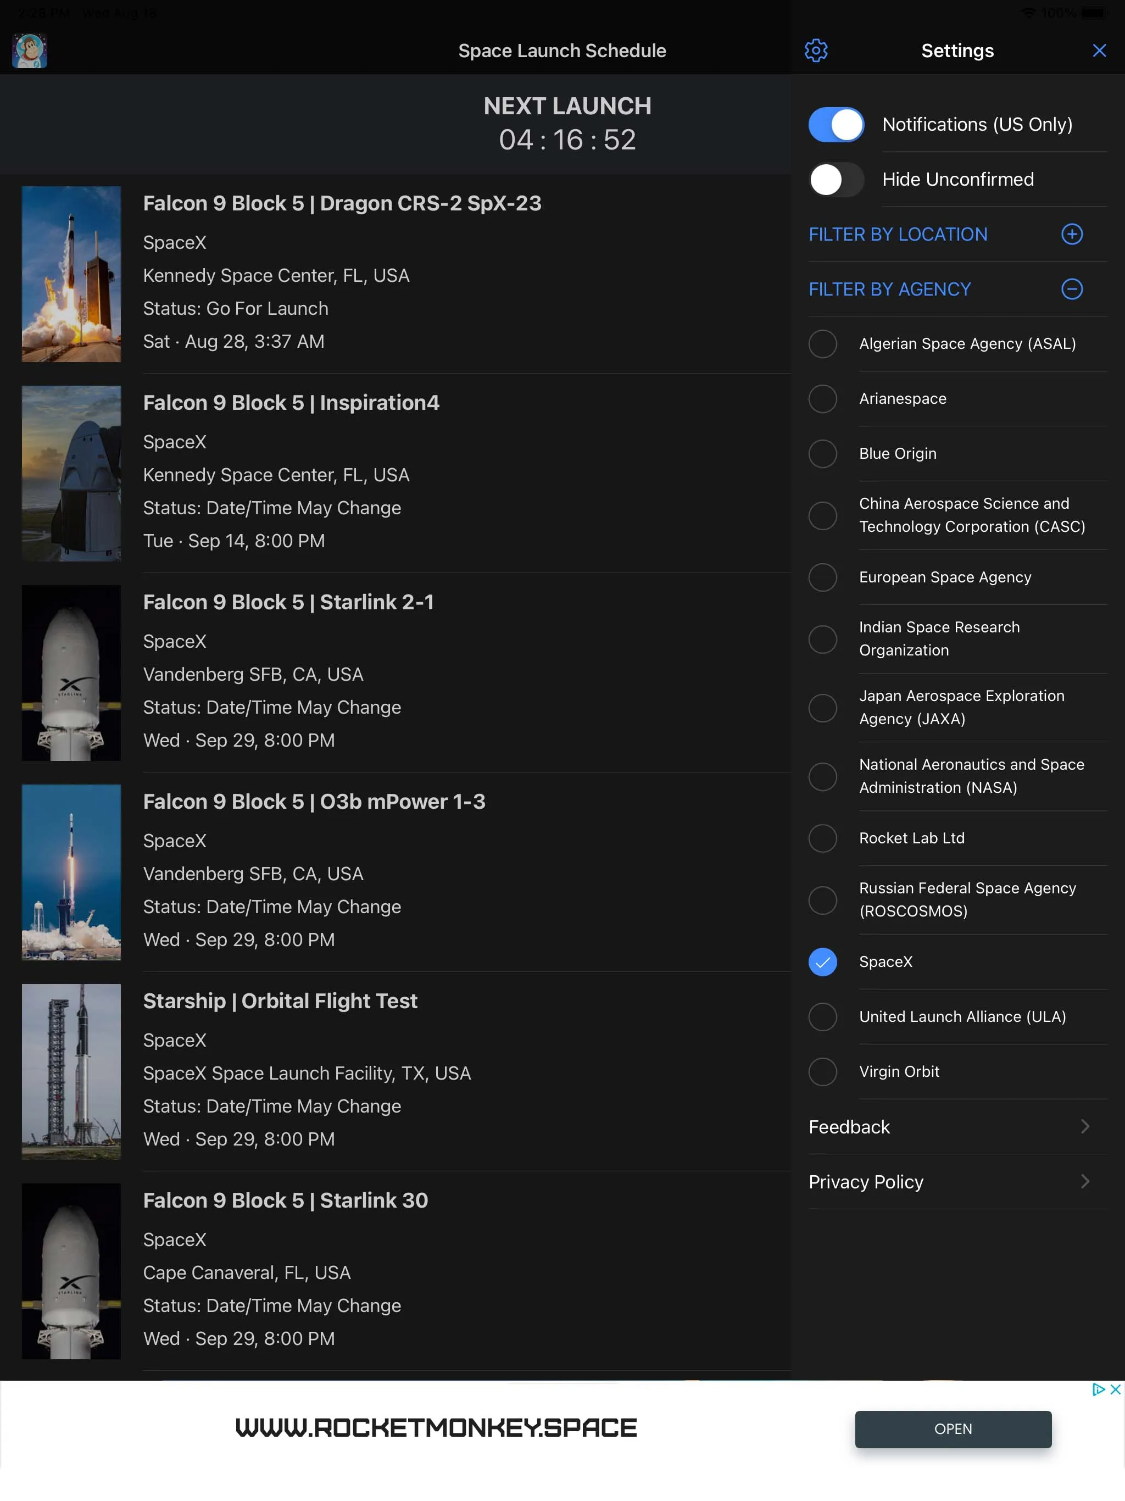The height and width of the screenshot is (1501, 1125).
Task: Click OPEN button in advertisement
Action: tap(951, 1429)
